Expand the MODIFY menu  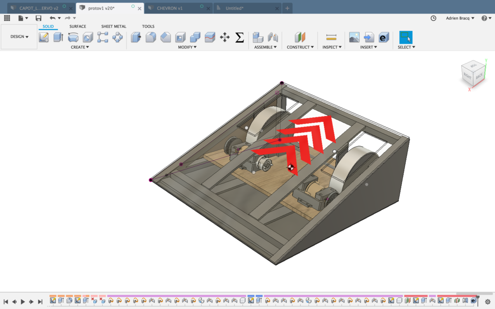tap(187, 47)
